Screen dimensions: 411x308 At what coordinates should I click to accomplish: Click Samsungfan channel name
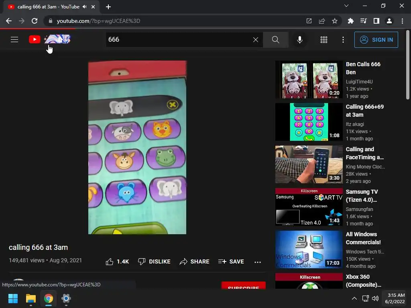(x=359, y=209)
